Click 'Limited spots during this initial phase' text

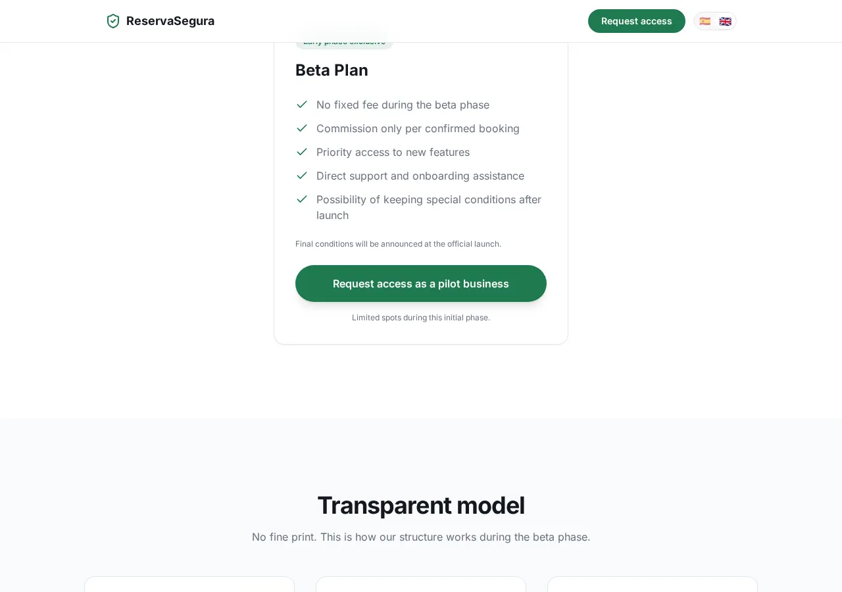pos(421,318)
